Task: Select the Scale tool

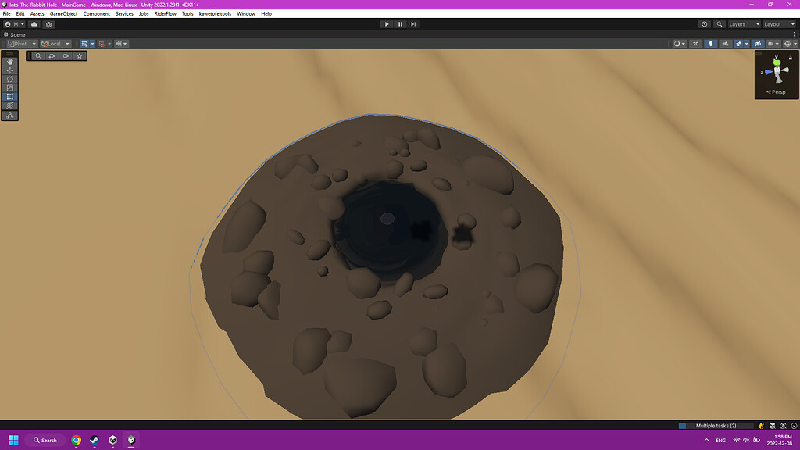Action: 10,86
